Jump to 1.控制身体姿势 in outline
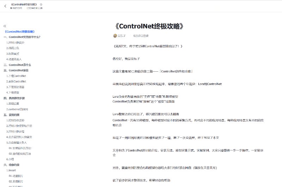282x187 pixels. point(15,120)
